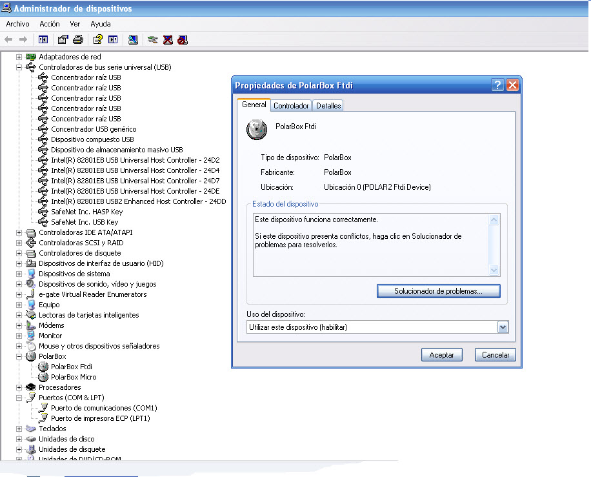The height and width of the screenshot is (477, 591).
Task: Click the Help question-mark toolbar icon
Action: (x=97, y=39)
